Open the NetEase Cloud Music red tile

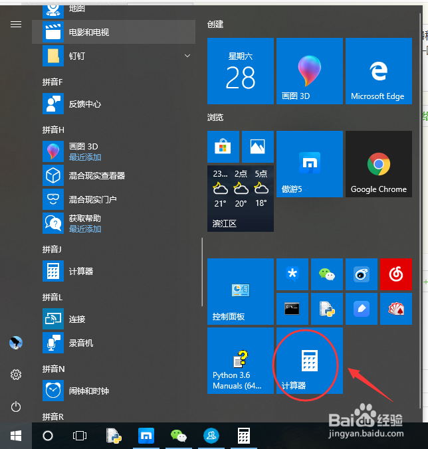coord(396,274)
